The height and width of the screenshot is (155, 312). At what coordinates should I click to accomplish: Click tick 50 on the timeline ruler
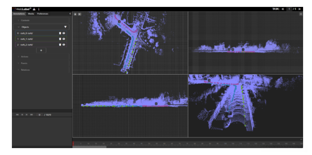coord(149,144)
